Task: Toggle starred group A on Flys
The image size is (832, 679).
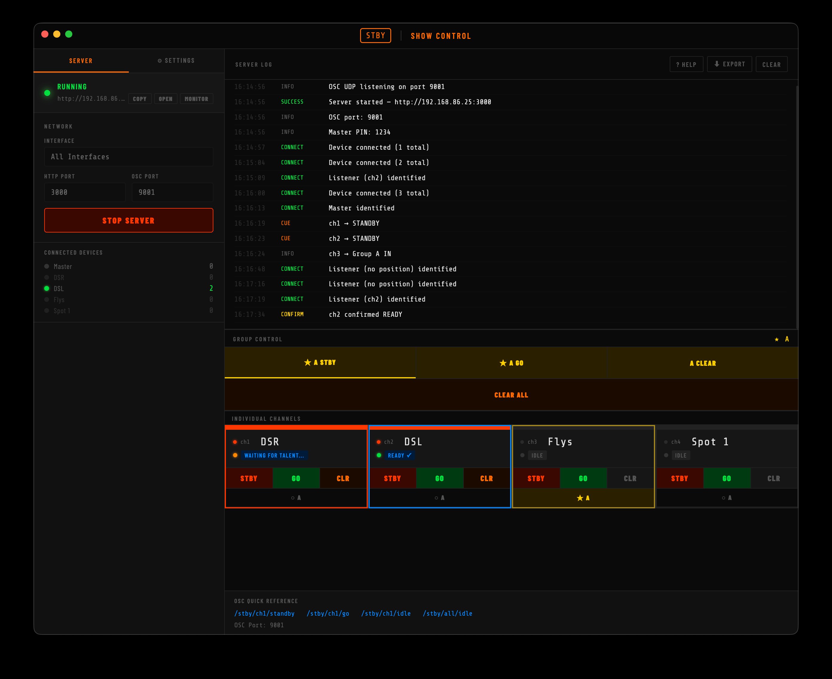Action: pyautogui.click(x=583, y=498)
